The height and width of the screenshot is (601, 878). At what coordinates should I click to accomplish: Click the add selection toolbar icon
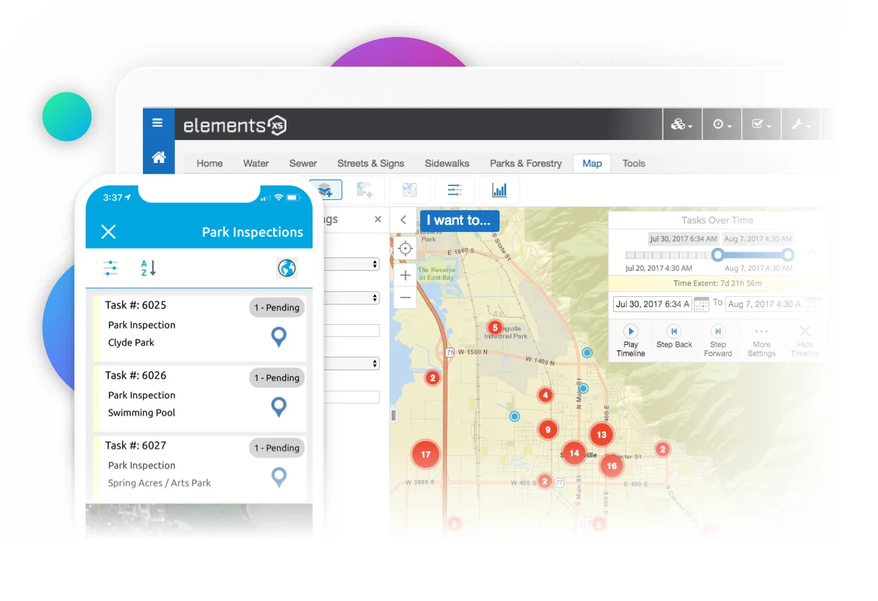tap(364, 190)
